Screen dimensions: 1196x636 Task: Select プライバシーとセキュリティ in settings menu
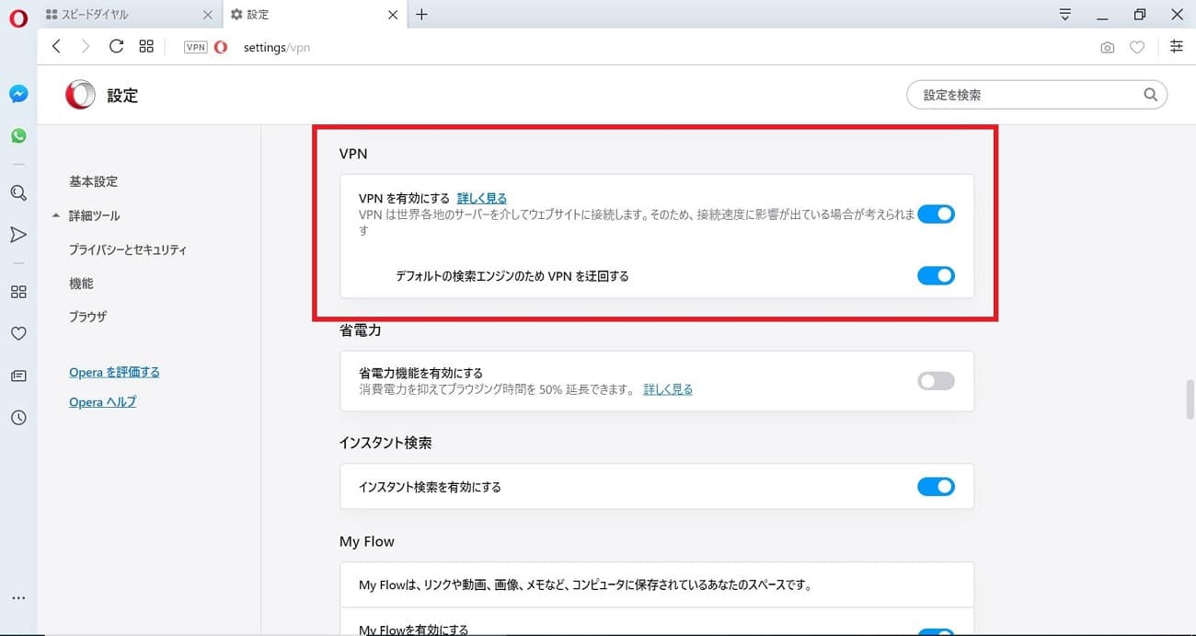point(128,249)
